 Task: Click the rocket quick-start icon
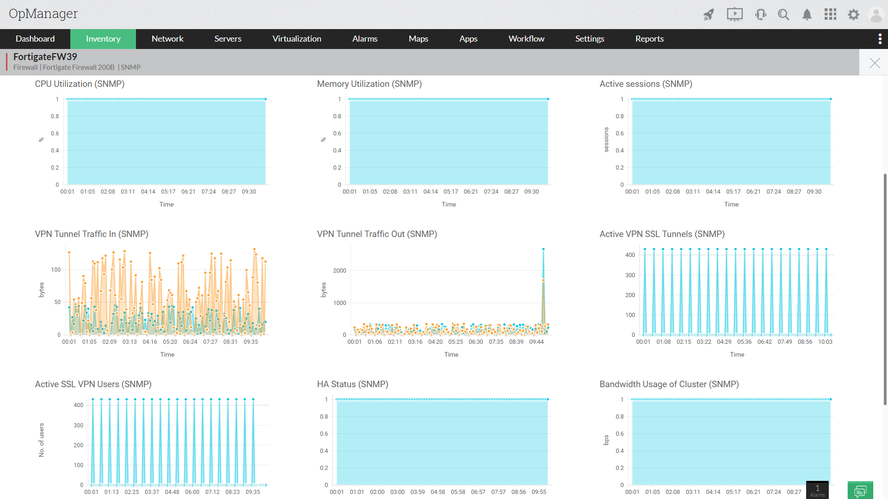pos(709,15)
